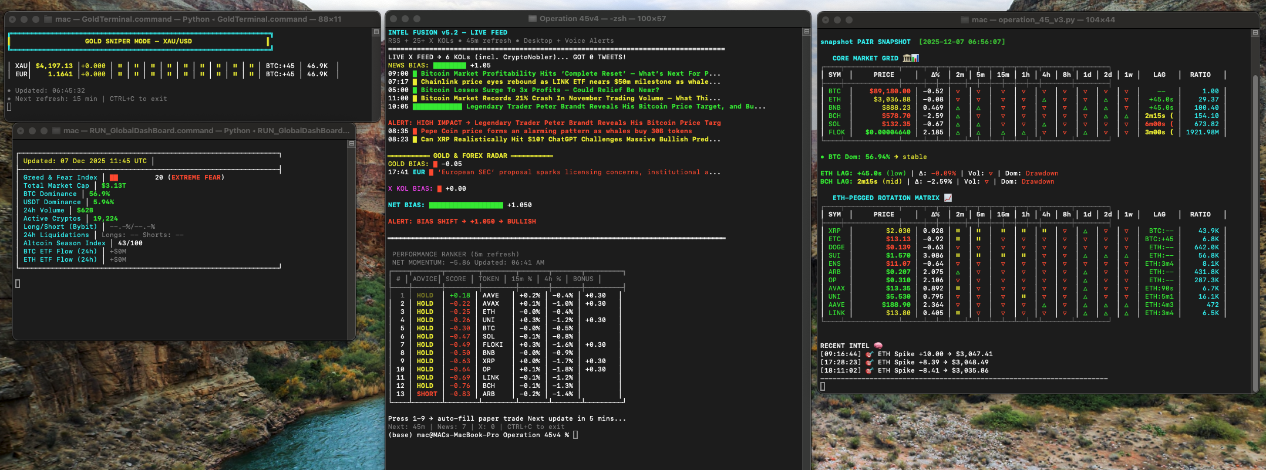Click the scrollback marker icon in operation_45_v3.py window
This screenshot has width=1266, height=470.
click(x=1255, y=33)
